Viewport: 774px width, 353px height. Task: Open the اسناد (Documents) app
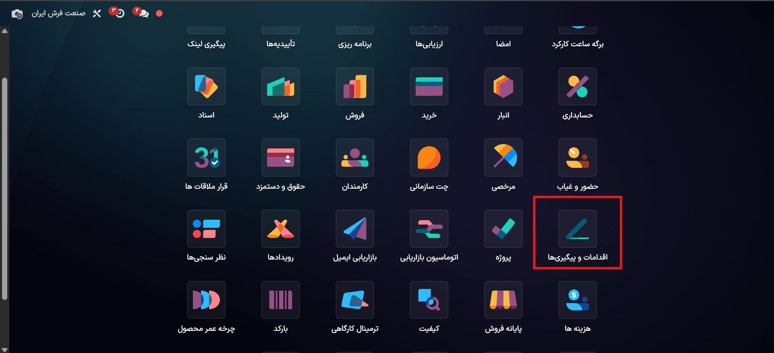[206, 87]
